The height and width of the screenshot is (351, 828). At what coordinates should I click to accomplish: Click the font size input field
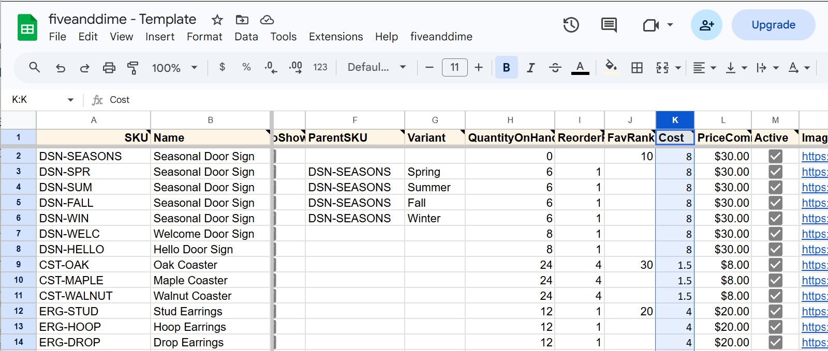(x=454, y=67)
